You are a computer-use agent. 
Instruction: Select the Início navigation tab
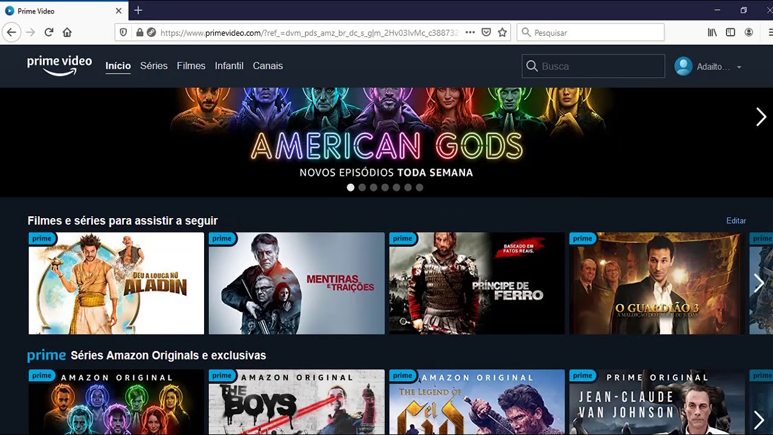[118, 66]
